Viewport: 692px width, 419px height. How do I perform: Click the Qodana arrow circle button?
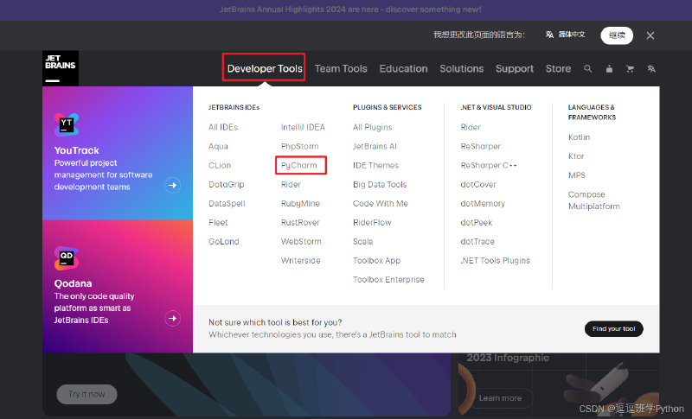[172, 318]
